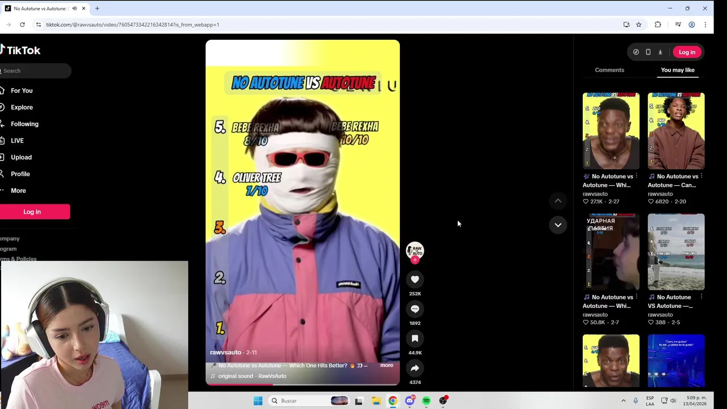Open the LIVE section

click(16, 140)
